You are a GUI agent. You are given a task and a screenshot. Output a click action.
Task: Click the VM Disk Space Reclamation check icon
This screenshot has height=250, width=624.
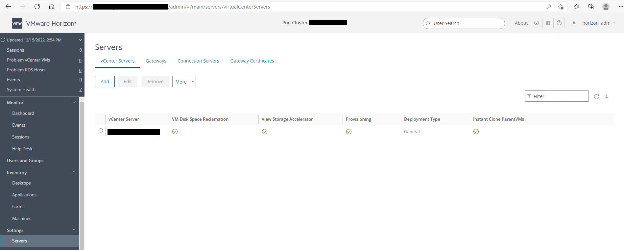click(175, 132)
